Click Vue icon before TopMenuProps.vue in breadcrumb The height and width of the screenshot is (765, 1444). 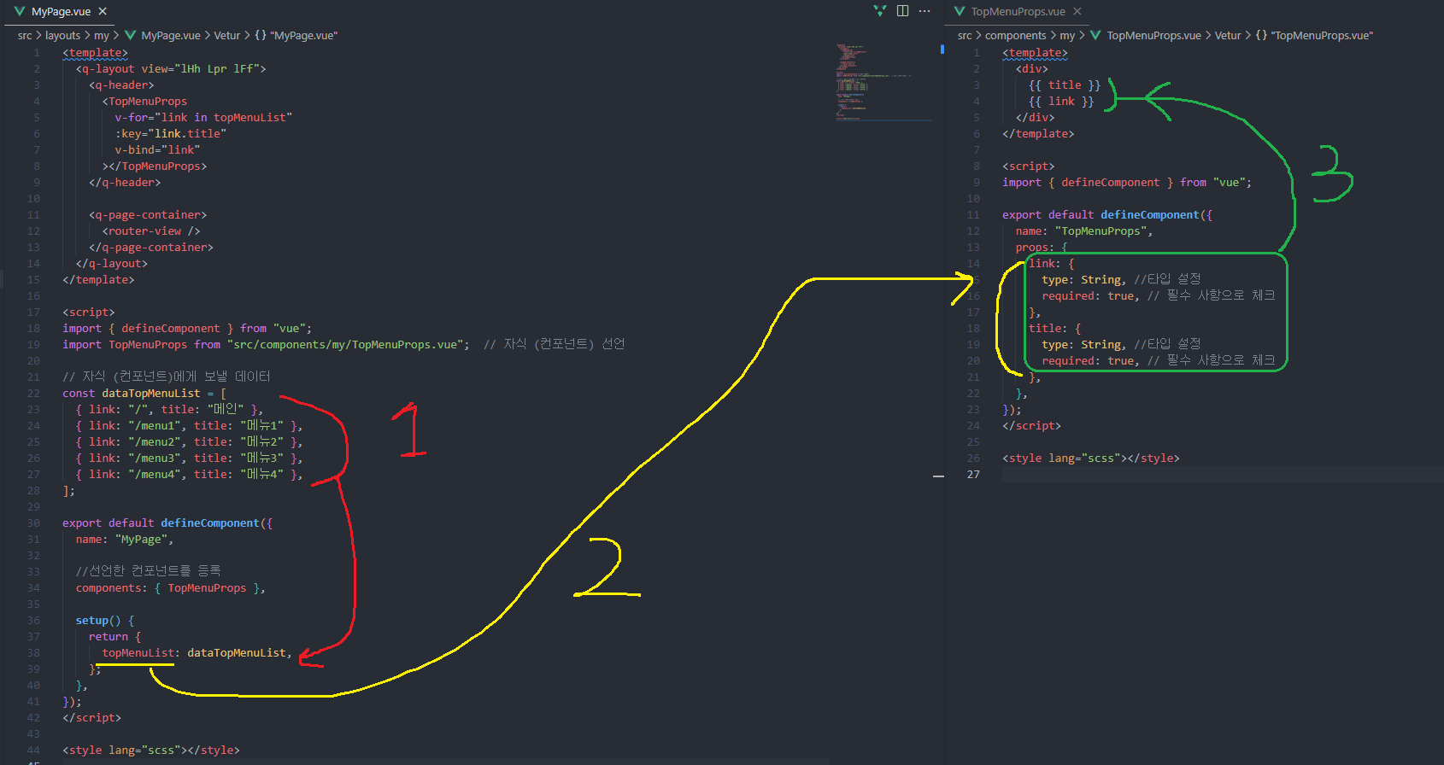click(x=1095, y=35)
